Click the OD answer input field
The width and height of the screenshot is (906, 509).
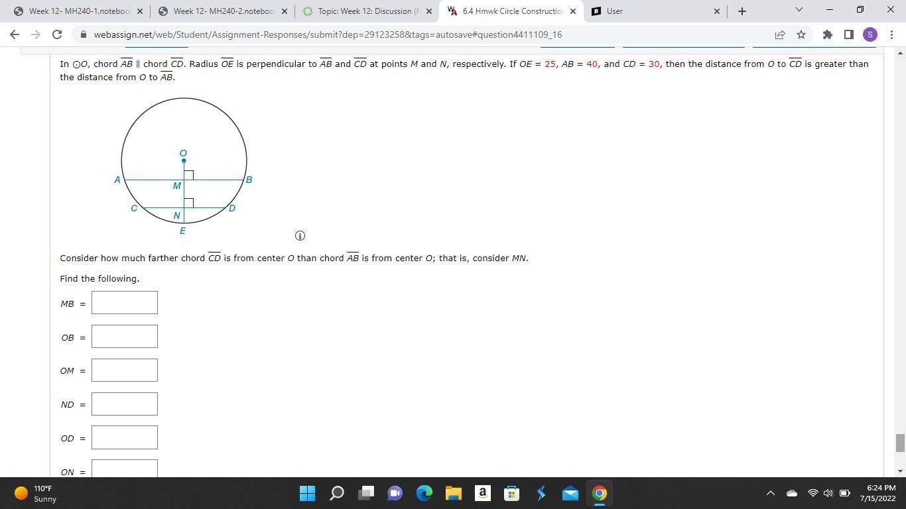pos(125,437)
